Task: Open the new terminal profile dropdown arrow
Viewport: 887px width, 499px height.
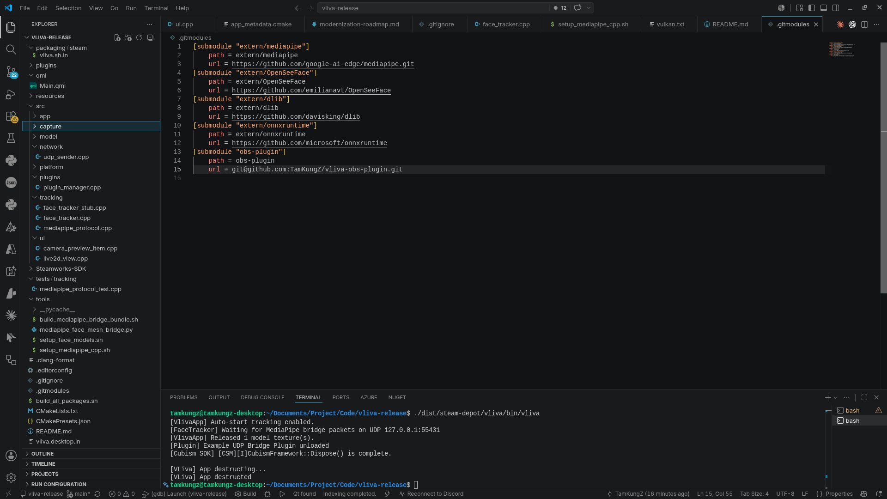Action: tap(836, 397)
